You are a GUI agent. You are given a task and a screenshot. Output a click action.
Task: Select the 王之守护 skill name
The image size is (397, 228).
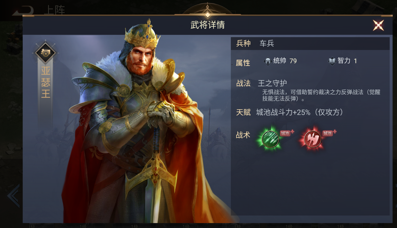[272, 83]
